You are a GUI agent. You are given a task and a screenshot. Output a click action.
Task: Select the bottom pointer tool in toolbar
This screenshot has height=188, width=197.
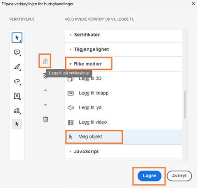point(17,124)
